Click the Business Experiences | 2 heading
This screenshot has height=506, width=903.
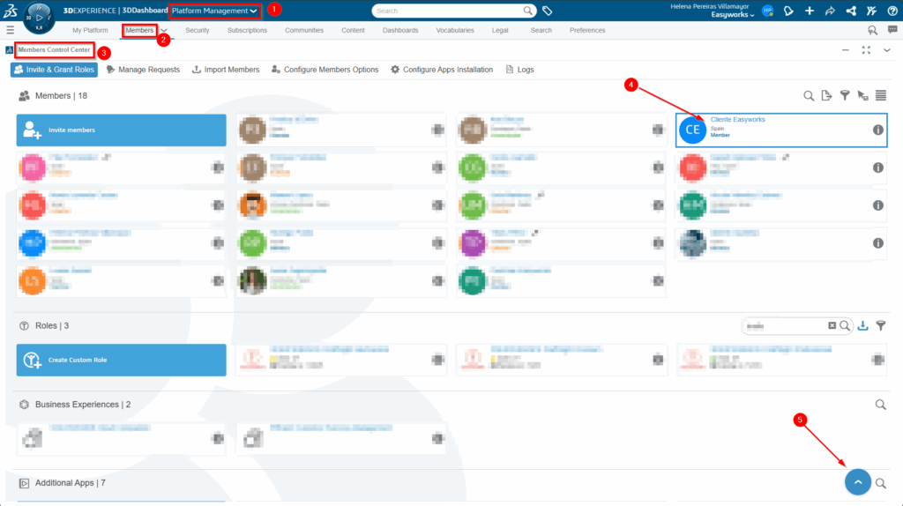click(83, 405)
